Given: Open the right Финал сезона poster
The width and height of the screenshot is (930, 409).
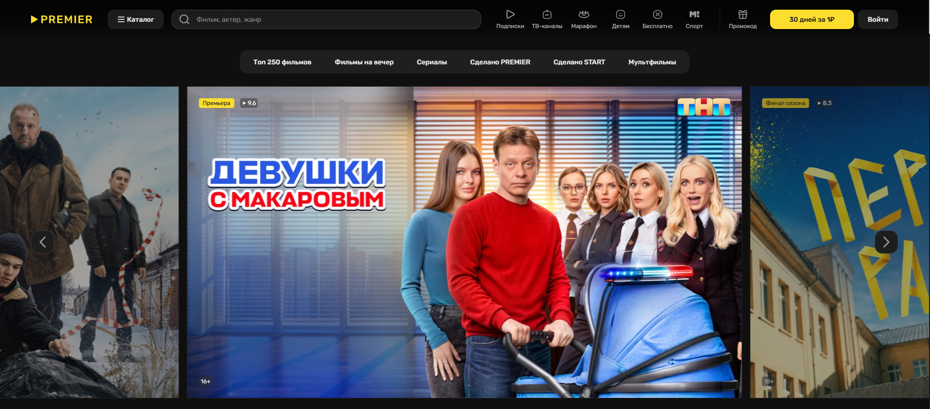Looking at the screenshot, I should pos(840,242).
